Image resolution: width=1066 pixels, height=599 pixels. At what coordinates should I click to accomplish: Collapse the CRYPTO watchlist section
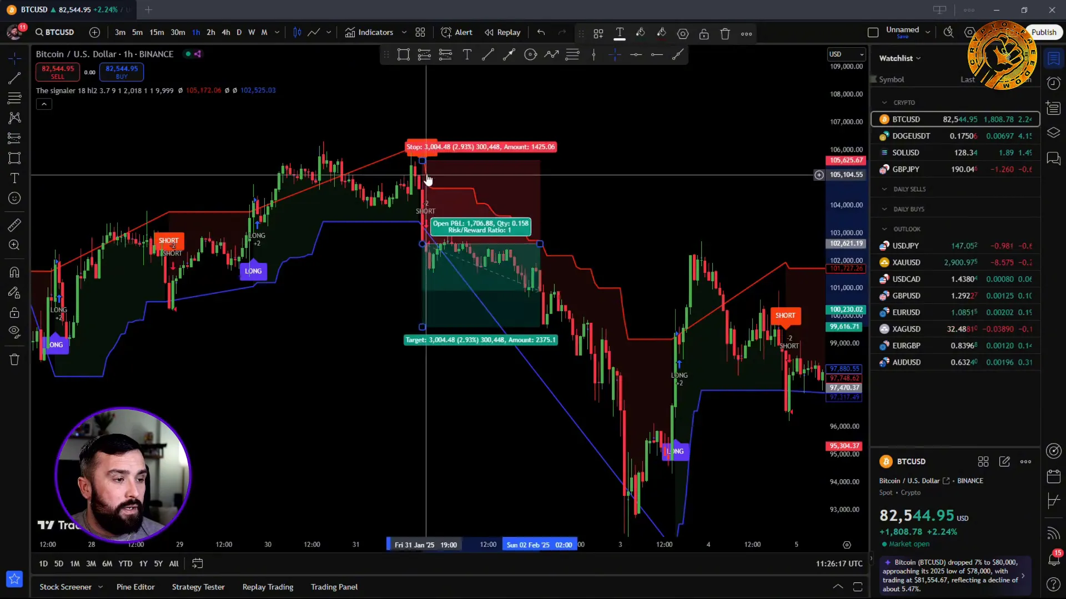[884, 103]
